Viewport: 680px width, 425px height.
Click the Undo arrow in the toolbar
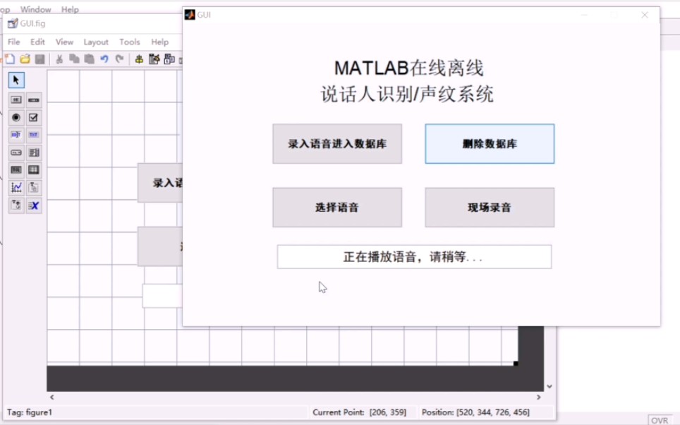[x=104, y=59]
